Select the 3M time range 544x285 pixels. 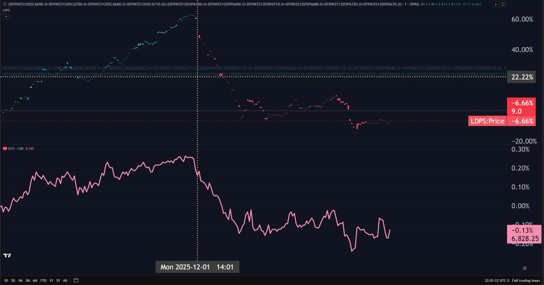(27, 280)
